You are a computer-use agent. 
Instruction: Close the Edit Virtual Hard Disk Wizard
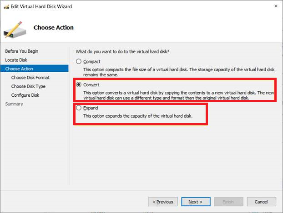click(276, 6)
